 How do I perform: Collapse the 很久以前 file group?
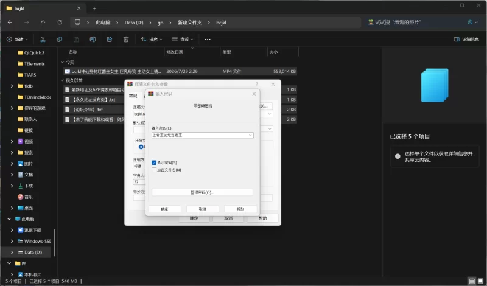tap(63, 80)
